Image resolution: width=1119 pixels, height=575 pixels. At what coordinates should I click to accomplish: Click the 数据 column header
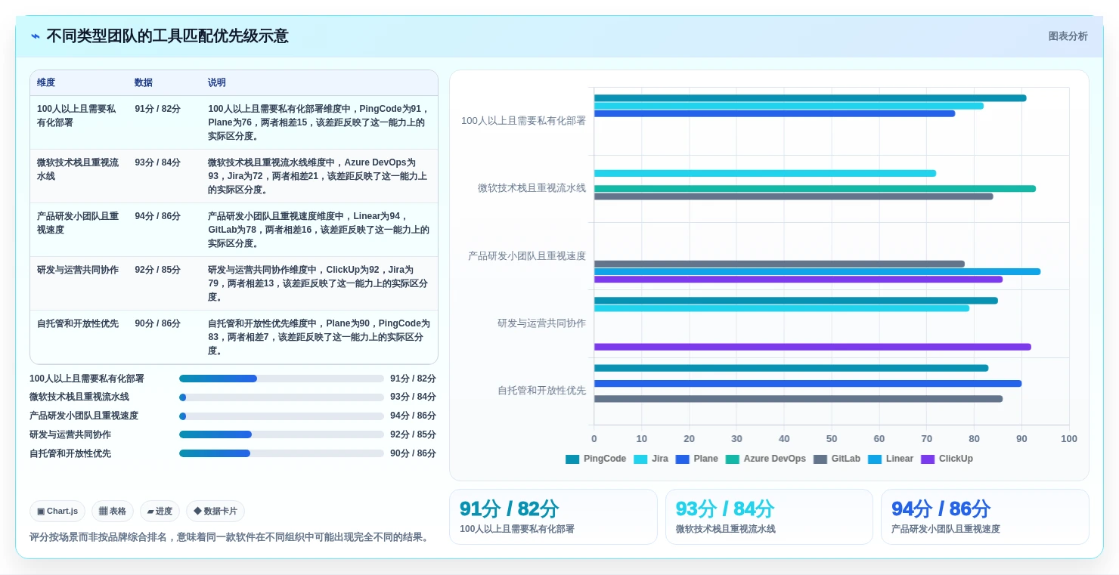click(144, 83)
